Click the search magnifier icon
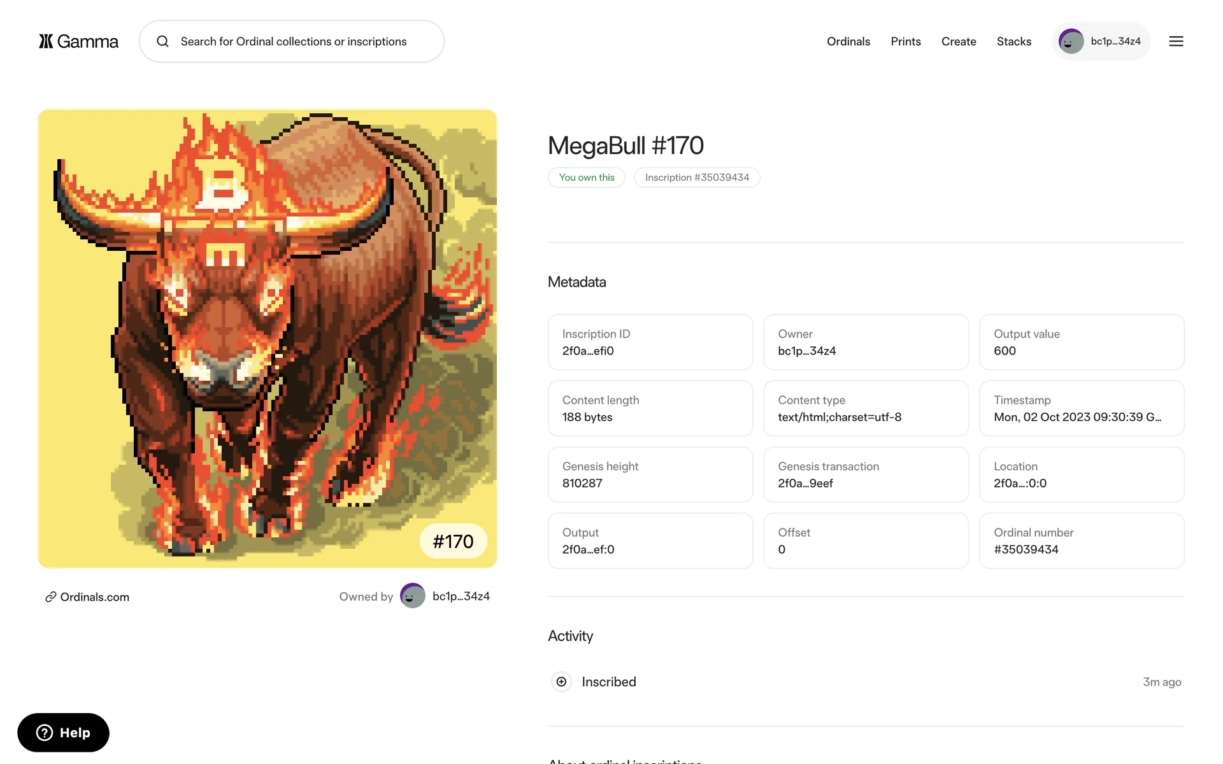Viewport: 1223px width, 764px height. coord(163,41)
